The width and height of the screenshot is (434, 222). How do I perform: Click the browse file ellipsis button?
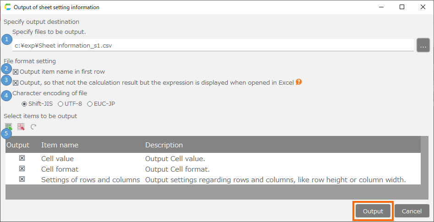click(423, 45)
